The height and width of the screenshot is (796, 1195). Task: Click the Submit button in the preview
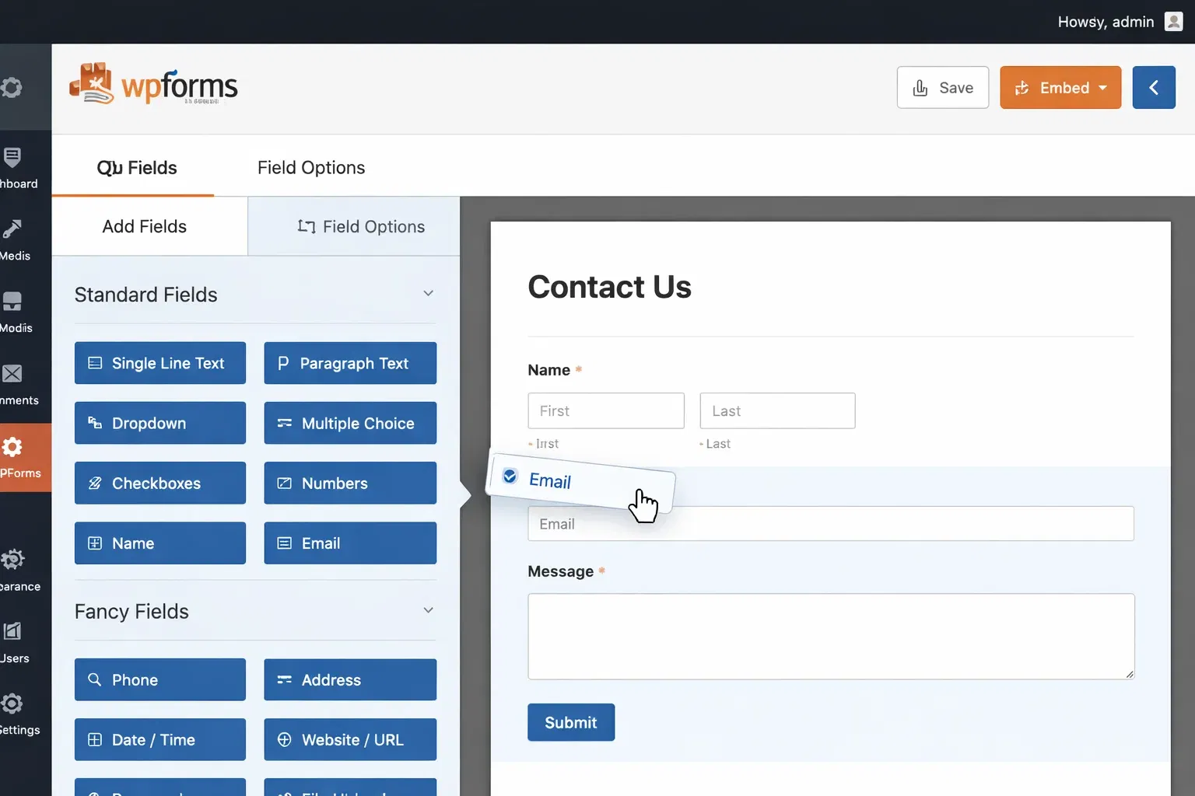point(570,722)
